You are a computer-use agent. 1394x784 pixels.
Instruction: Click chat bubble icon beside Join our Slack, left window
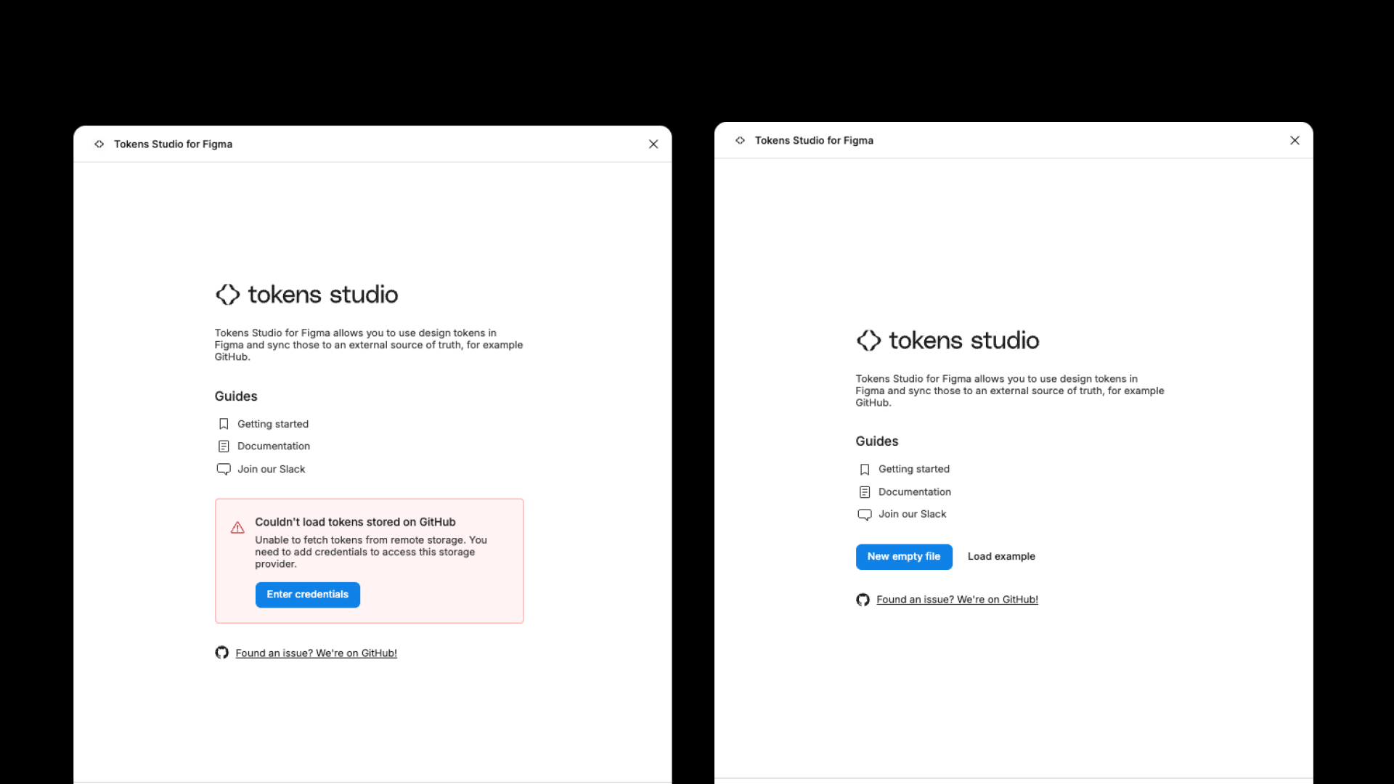224,469
